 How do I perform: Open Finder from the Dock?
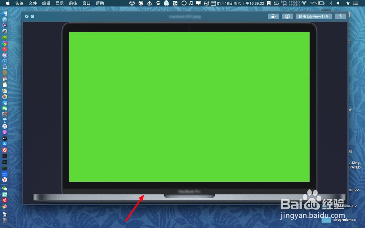coord(5,13)
